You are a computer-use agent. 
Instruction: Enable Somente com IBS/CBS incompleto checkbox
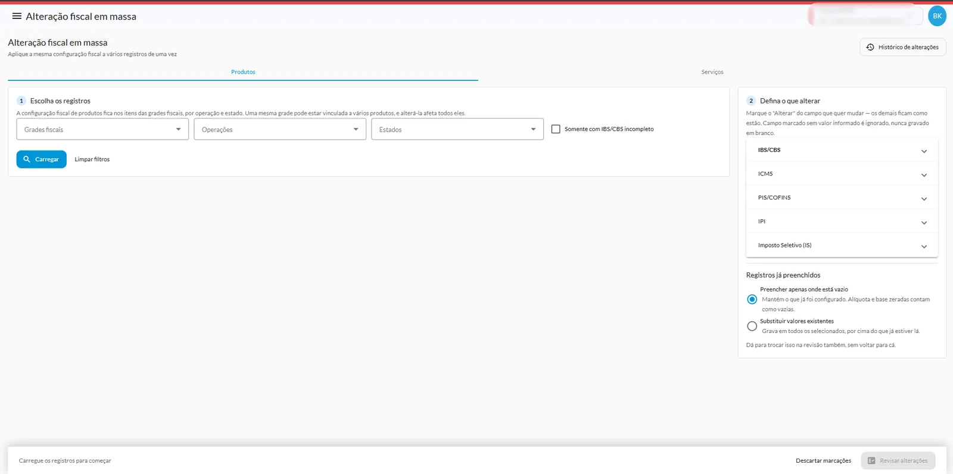pyautogui.click(x=556, y=129)
